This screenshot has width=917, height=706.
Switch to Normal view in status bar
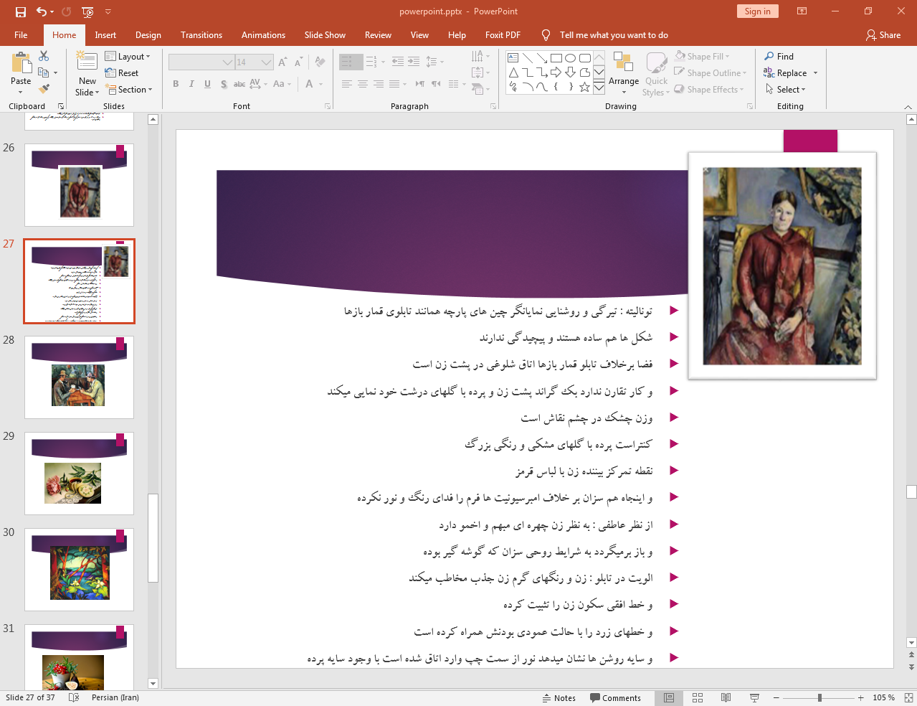pos(669,697)
